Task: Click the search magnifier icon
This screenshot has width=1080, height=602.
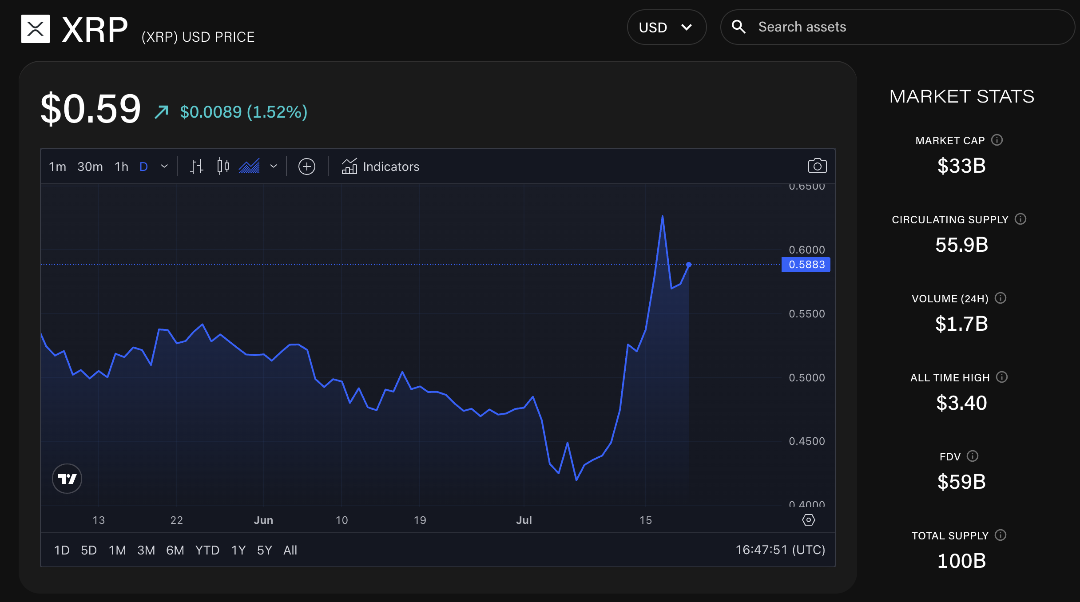Action: [739, 27]
